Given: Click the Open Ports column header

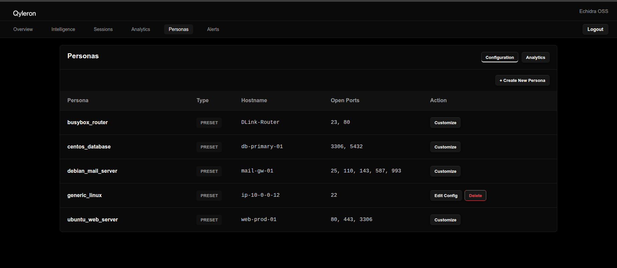Looking at the screenshot, I should pos(345,100).
